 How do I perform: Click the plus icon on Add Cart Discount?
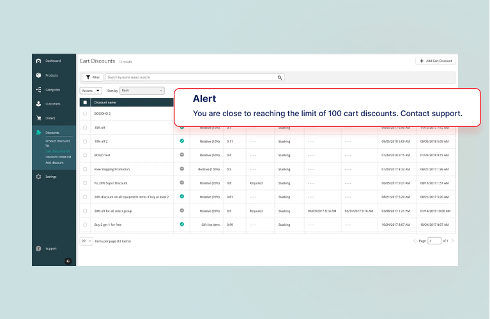[x=422, y=61]
